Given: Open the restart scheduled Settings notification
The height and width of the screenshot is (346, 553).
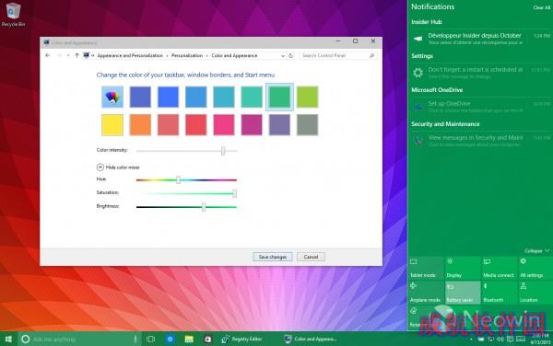Looking at the screenshot, I should [480, 72].
